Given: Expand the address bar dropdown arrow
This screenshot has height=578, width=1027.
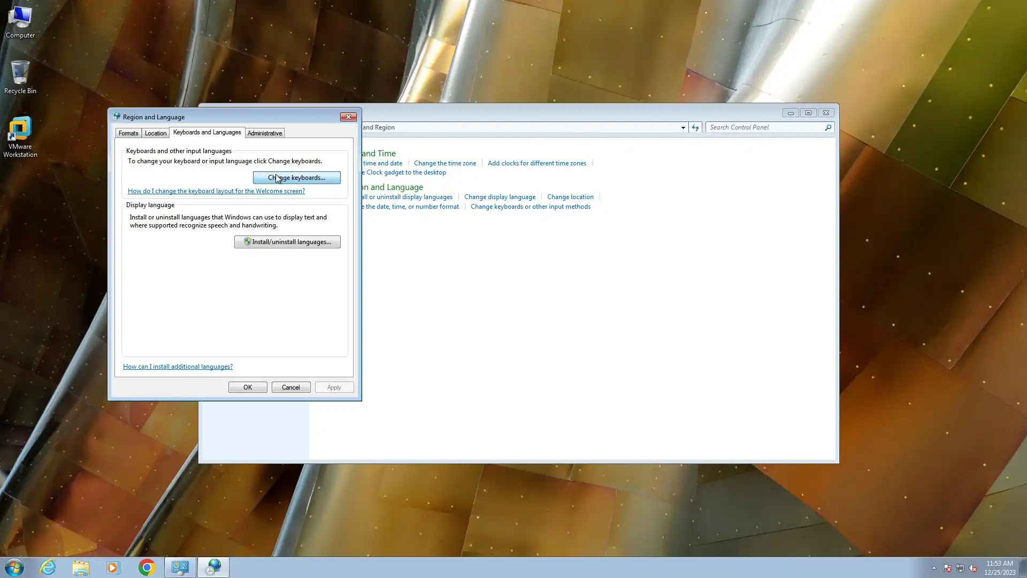Looking at the screenshot, I should pyautogui.click(x=683, y=127).
